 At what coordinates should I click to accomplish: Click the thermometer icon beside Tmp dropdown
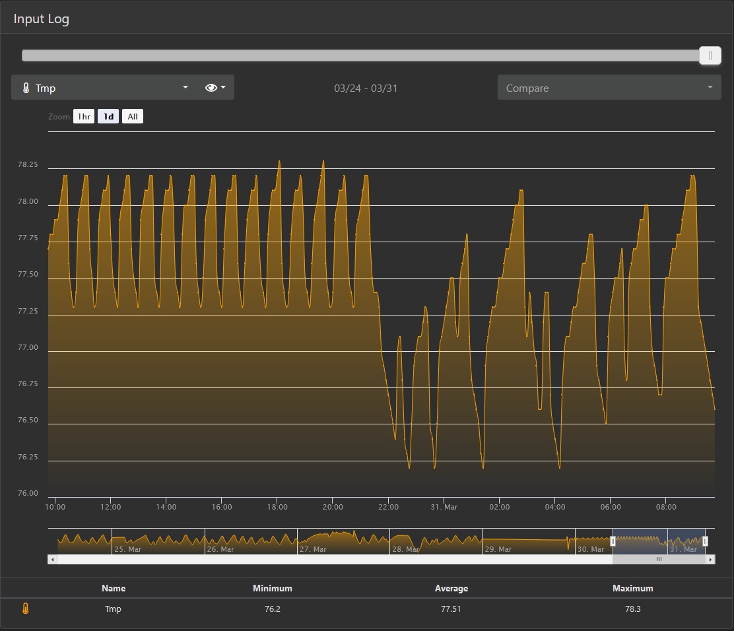[26, 88]
